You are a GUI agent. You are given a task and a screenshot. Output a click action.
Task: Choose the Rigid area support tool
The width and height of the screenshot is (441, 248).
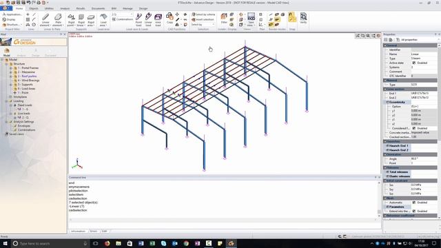[x=91, y=20]
